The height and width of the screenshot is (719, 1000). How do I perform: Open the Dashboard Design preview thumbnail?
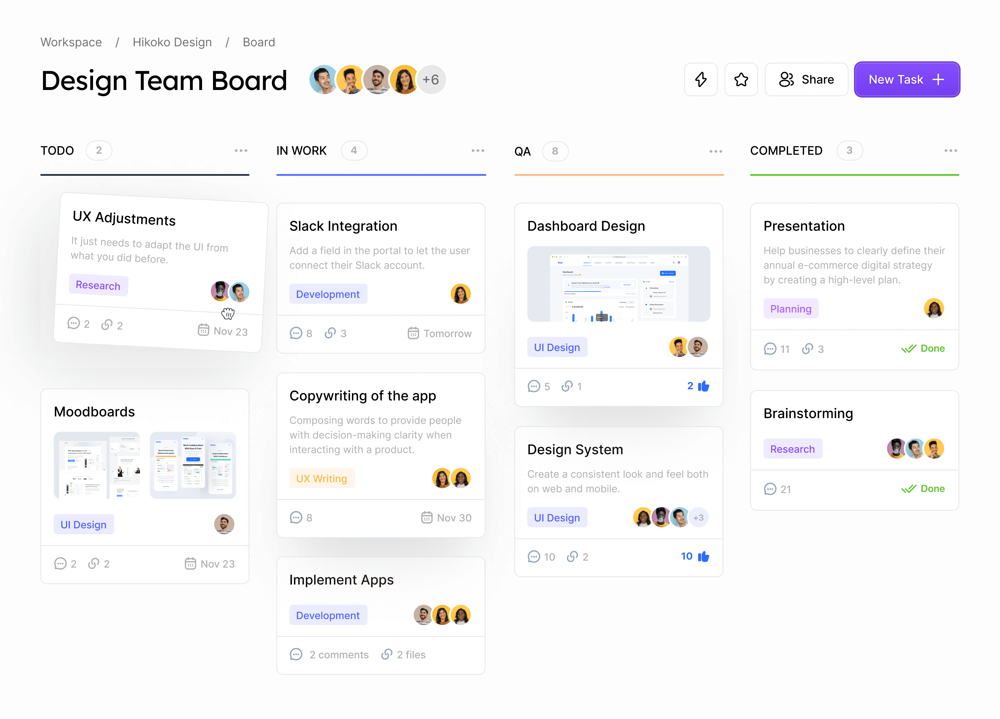[618, 284]
